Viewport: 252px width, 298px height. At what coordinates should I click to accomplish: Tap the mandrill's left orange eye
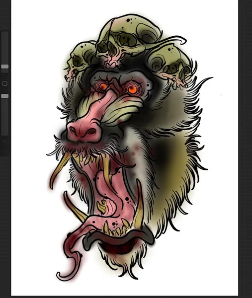tap(104, 86)
